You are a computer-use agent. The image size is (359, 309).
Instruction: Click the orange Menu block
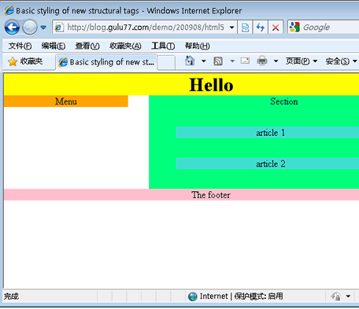click(66, 101)
